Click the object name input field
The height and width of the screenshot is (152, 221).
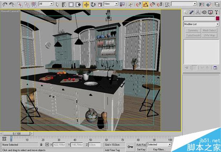(x=199, y=18)
